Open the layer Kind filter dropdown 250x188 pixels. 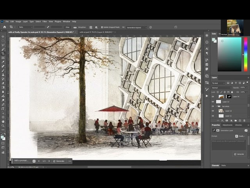click(x=218, y=83)
